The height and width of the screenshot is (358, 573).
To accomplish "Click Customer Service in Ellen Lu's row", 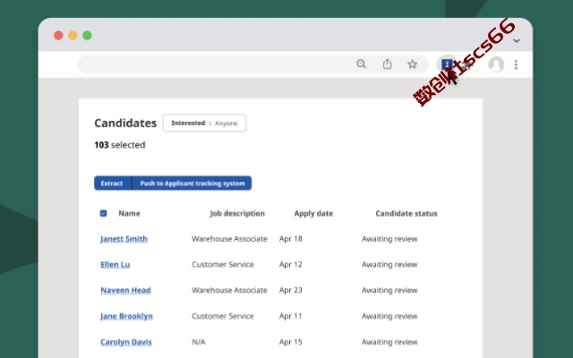I will pyautogui.click(x=223, y=264).
